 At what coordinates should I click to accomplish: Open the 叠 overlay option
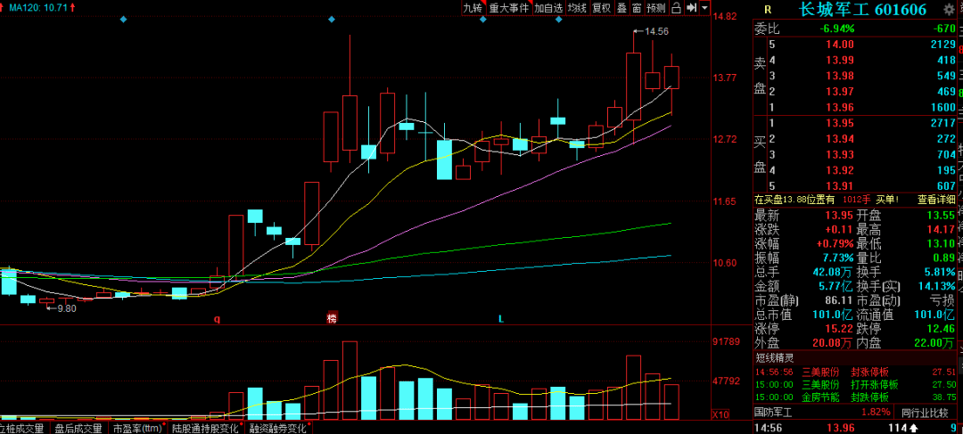coord(621,8)
